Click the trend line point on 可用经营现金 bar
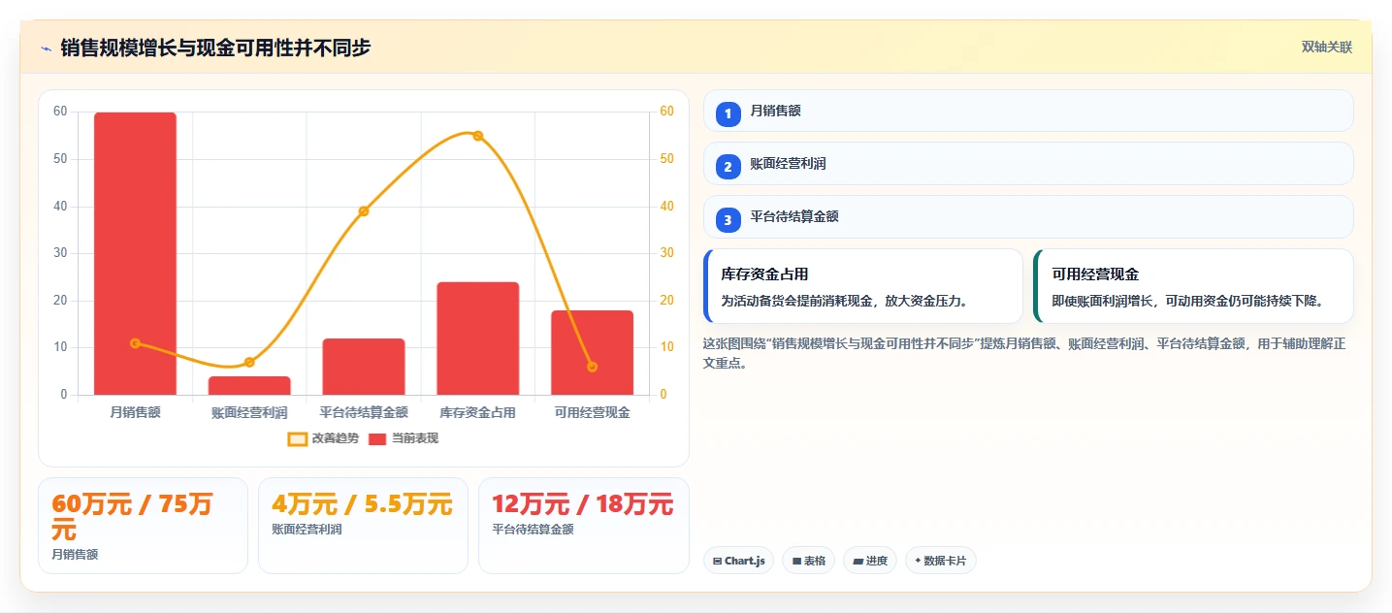The width and height of the screenshot is (1392, 613). (593, 367)
